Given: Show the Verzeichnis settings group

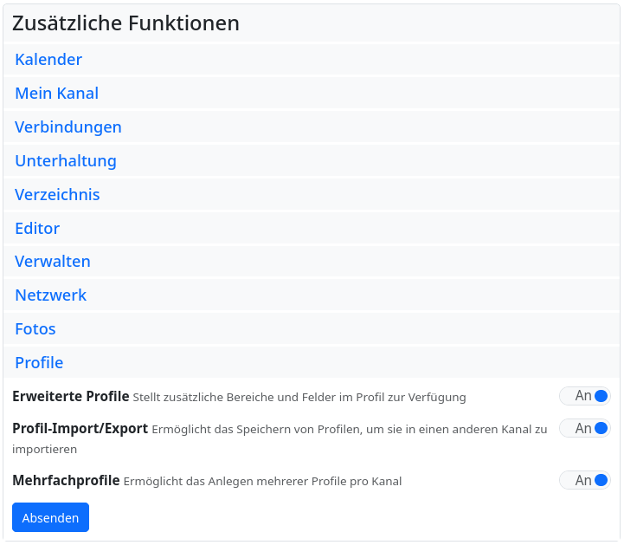Looking at the screenshot, I should tap(57, 195).
